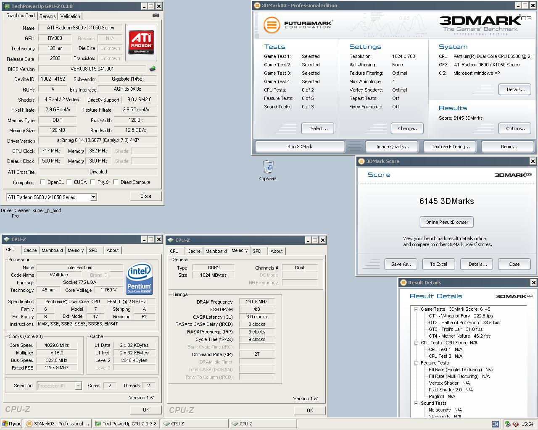Viewport: 538px width, 430px height.
Task: Enable the CUDA checkbox in GPU-Z
Action: [69, 182]
